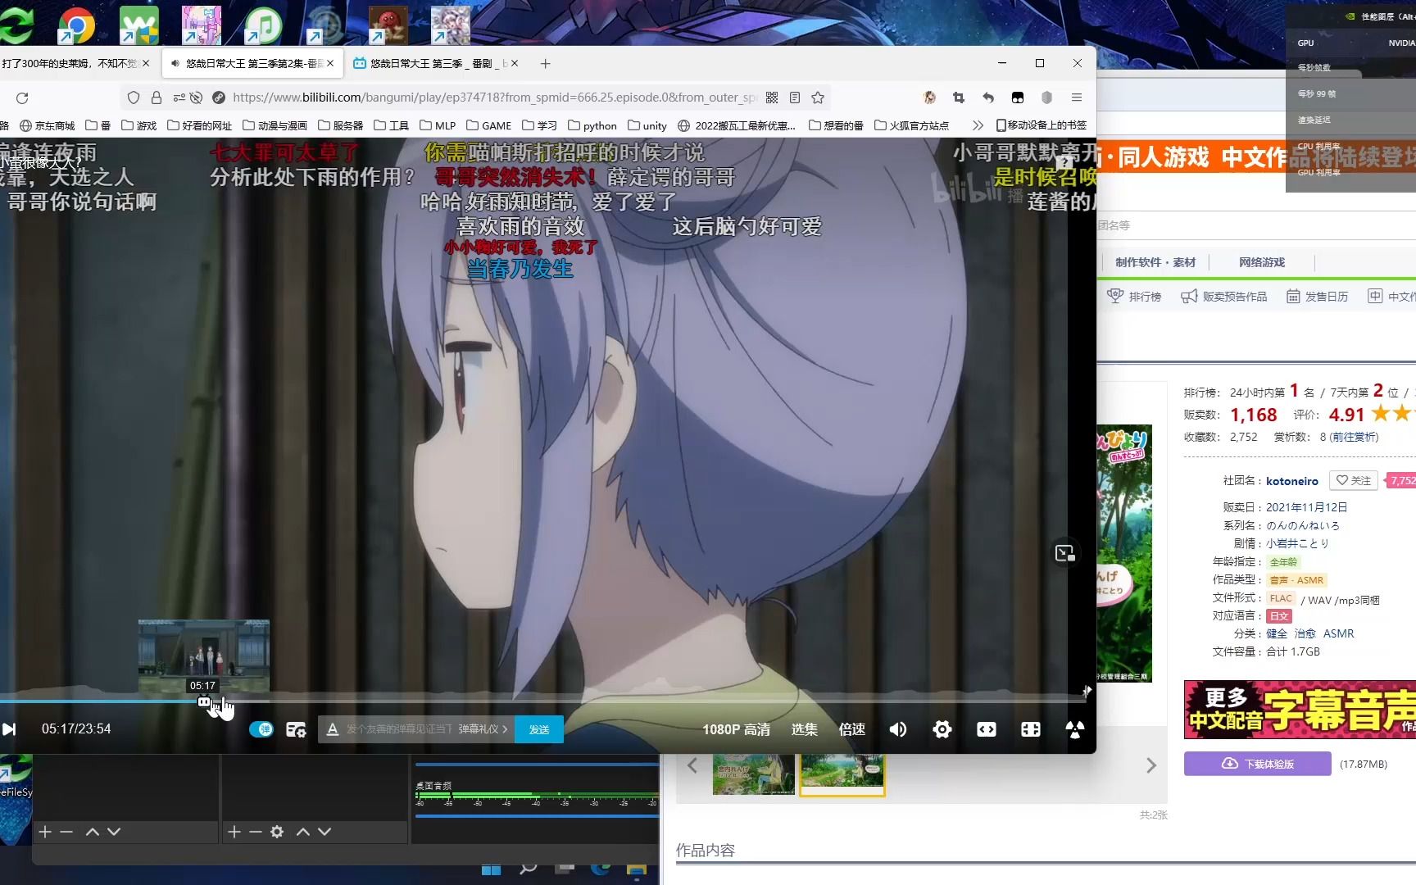The image size is (1416, 885).
Task: Open danmaku font style 'A' options
Action: click(332, 729)
